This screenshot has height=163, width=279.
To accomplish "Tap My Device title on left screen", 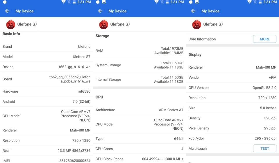I will pyautogui.click(x=24, y=11).
